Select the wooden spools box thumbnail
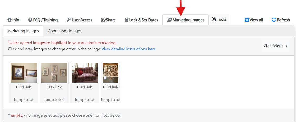296x122 pixels. tap(110, 73)
